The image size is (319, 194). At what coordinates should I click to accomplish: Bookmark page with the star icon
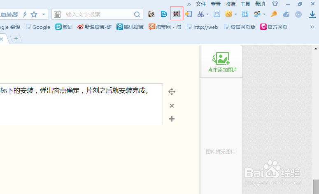click(x=34, y=14)
